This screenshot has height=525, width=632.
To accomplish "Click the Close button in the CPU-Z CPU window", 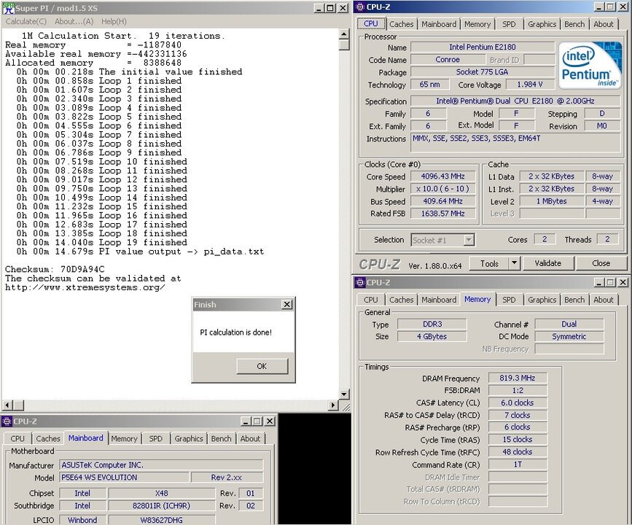I will 601,263.
